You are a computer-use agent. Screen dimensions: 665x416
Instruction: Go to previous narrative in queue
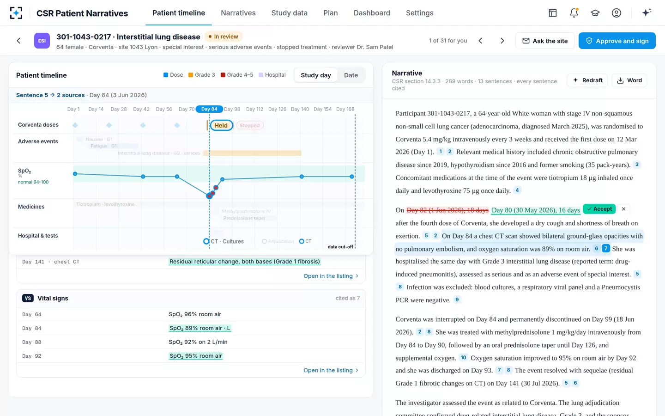(x=480, y=41)
